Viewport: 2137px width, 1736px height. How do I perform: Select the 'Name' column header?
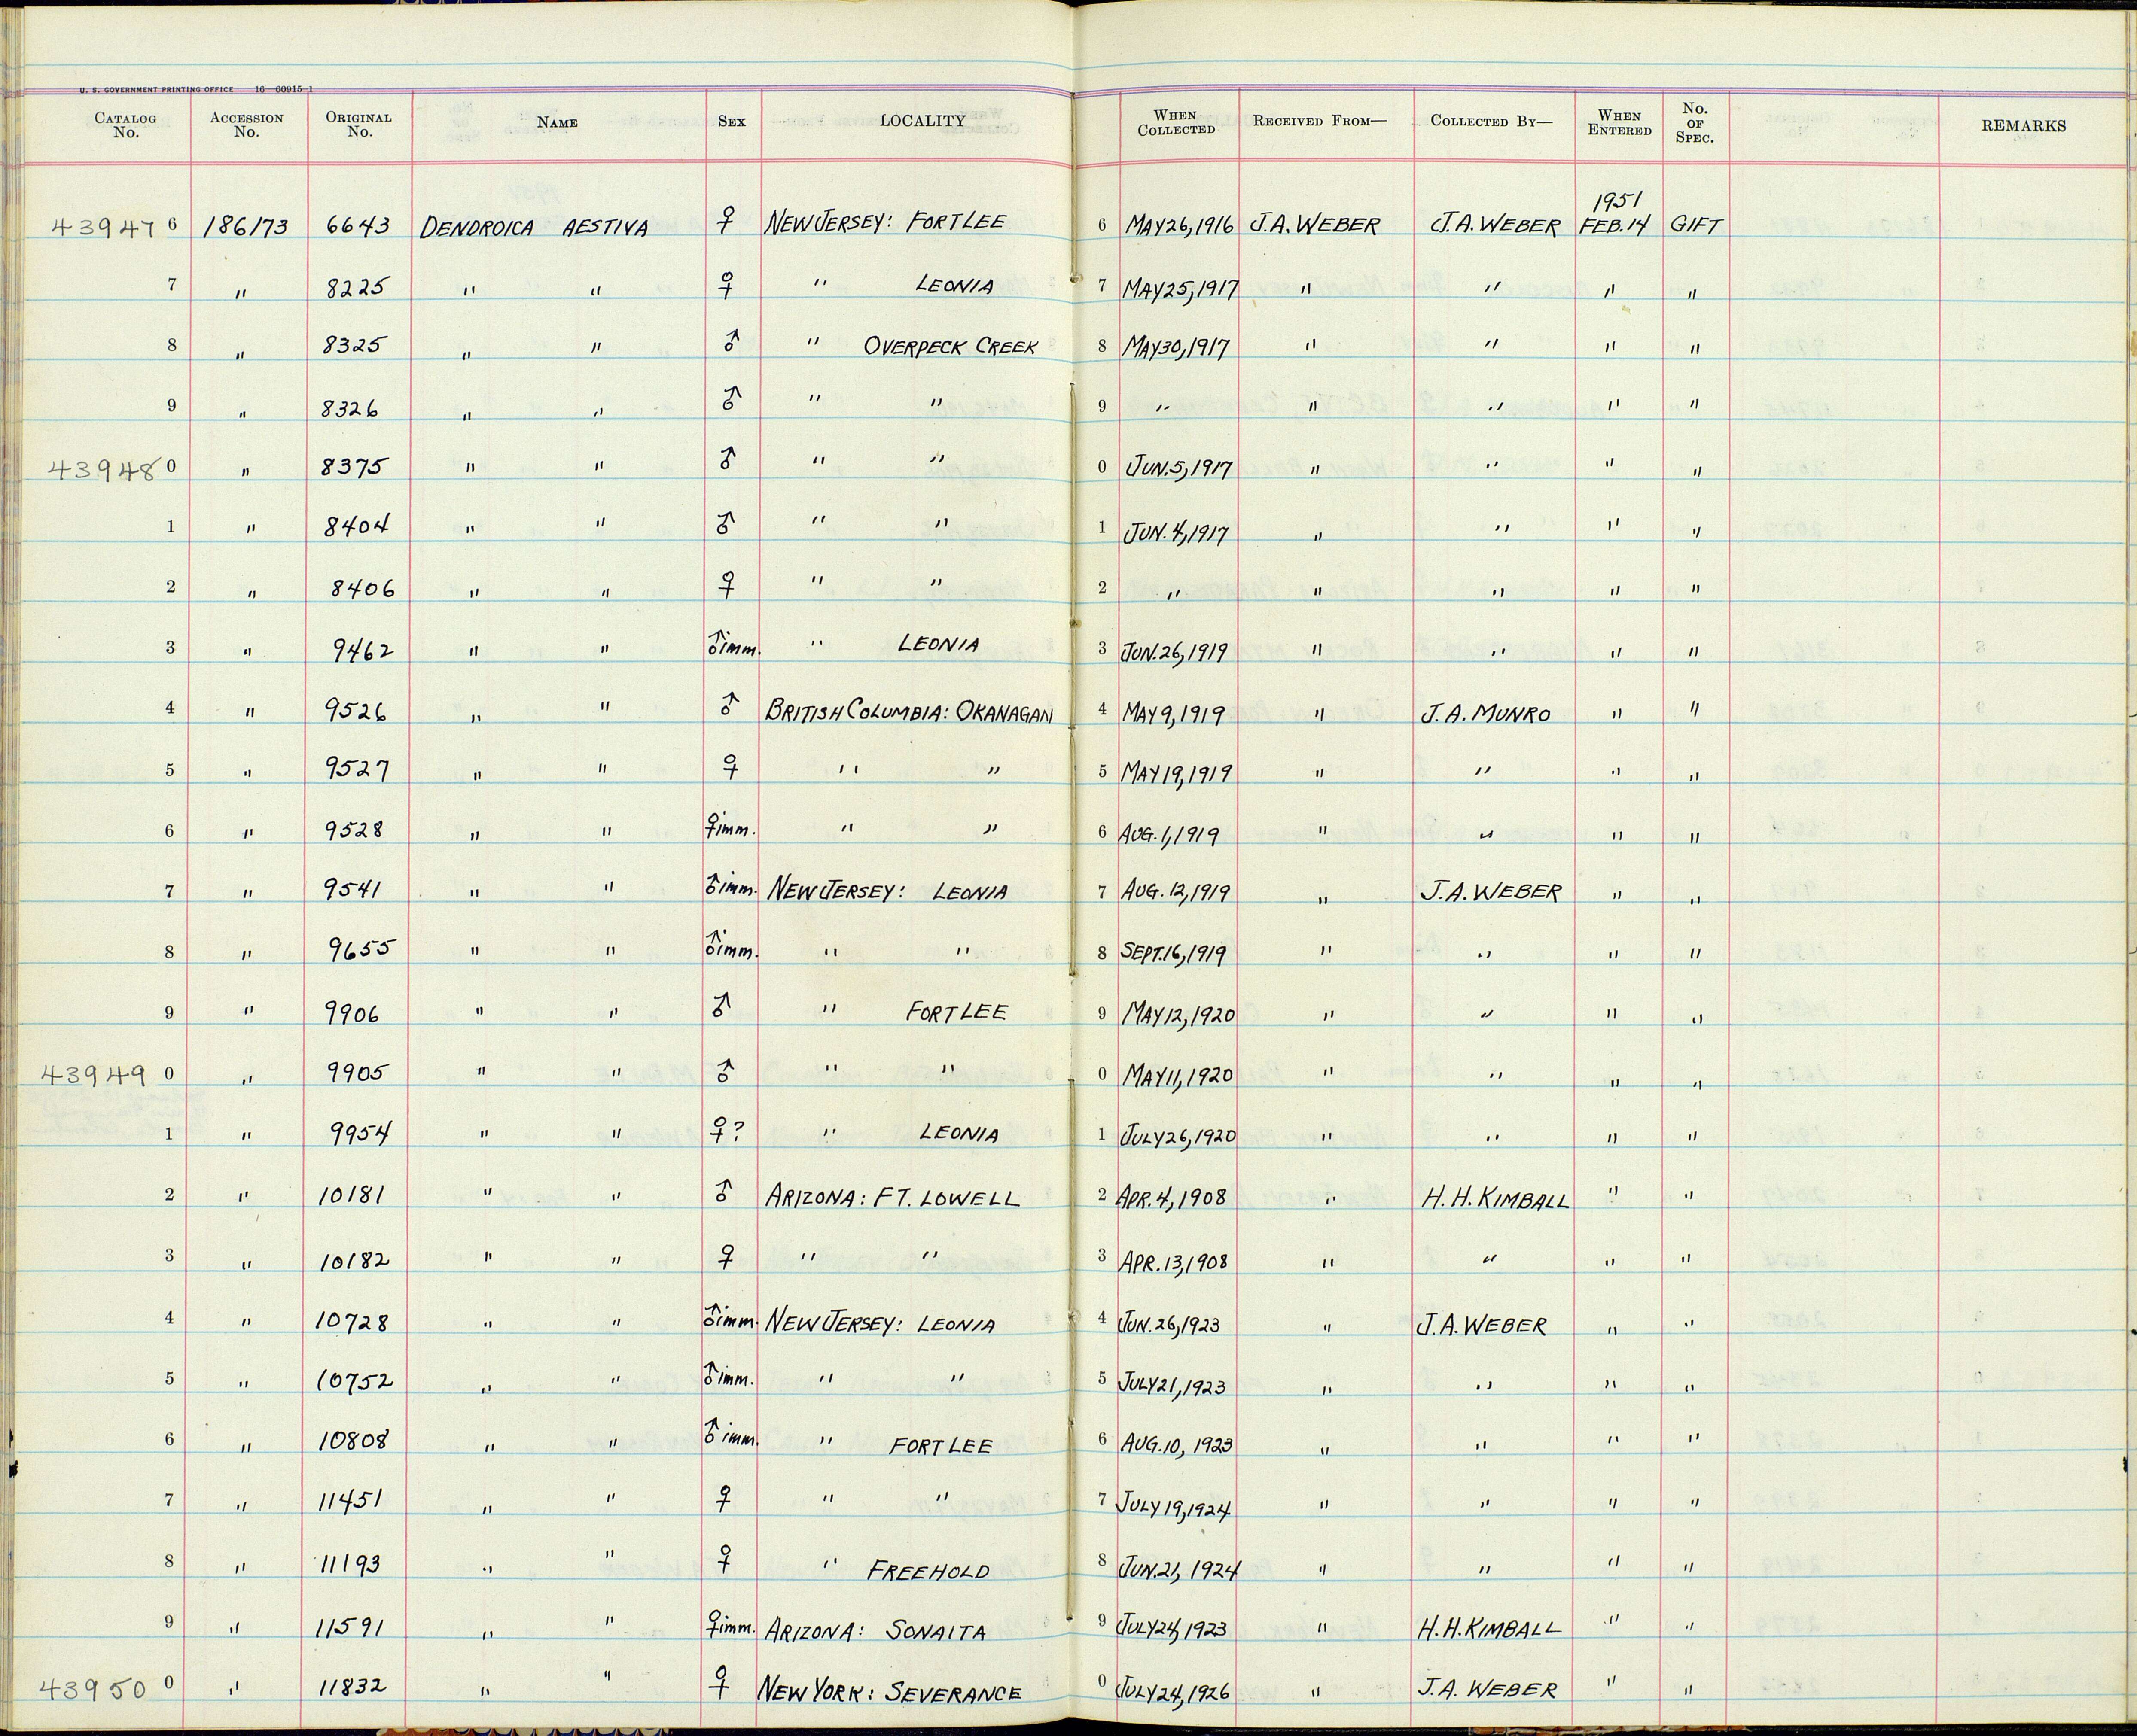[557, 122]
